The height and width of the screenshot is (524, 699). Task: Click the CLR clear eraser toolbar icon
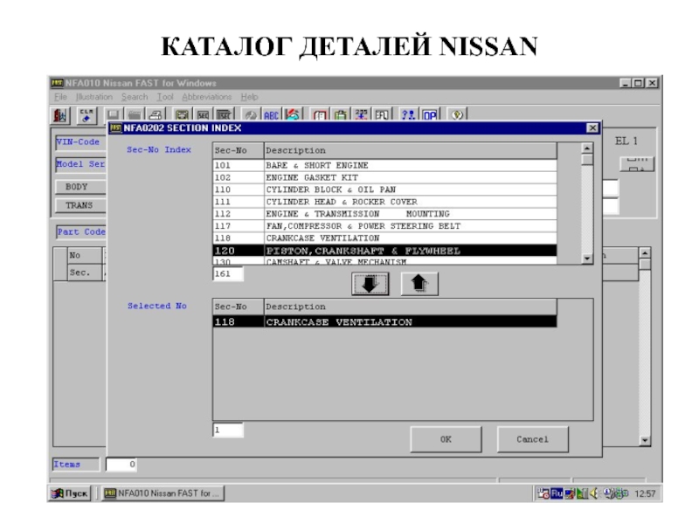point(87,115)
